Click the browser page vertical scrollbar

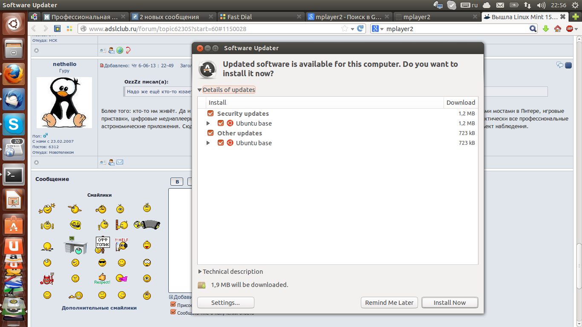[x=579, y=170]
